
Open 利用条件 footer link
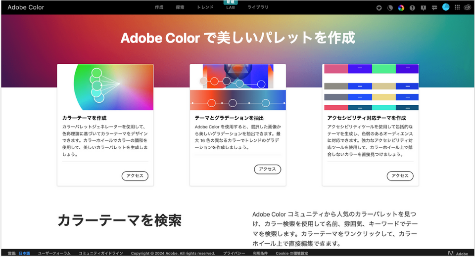point(260,254)
